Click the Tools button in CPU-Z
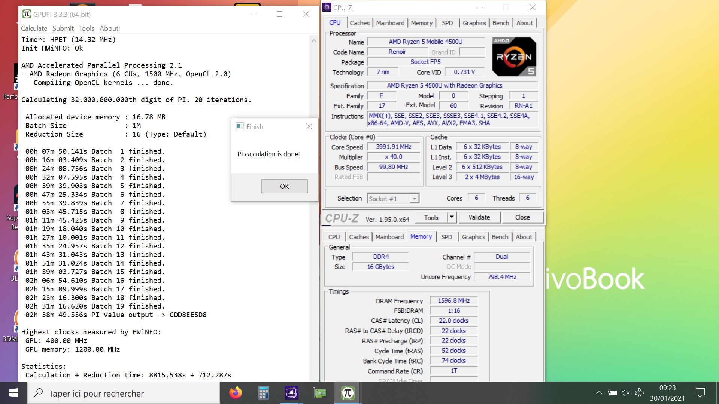 tap(431, 218)
